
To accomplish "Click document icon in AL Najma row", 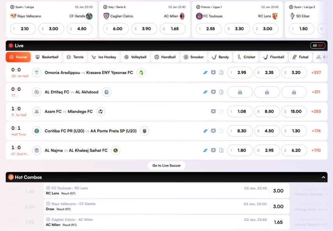I will click(x=221, y=150).
